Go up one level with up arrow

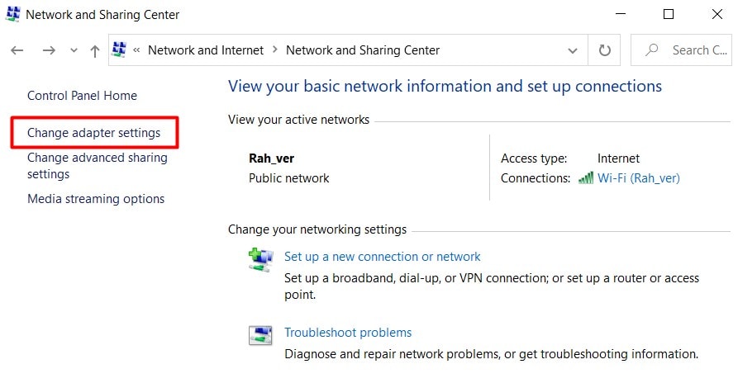(94, 50)
